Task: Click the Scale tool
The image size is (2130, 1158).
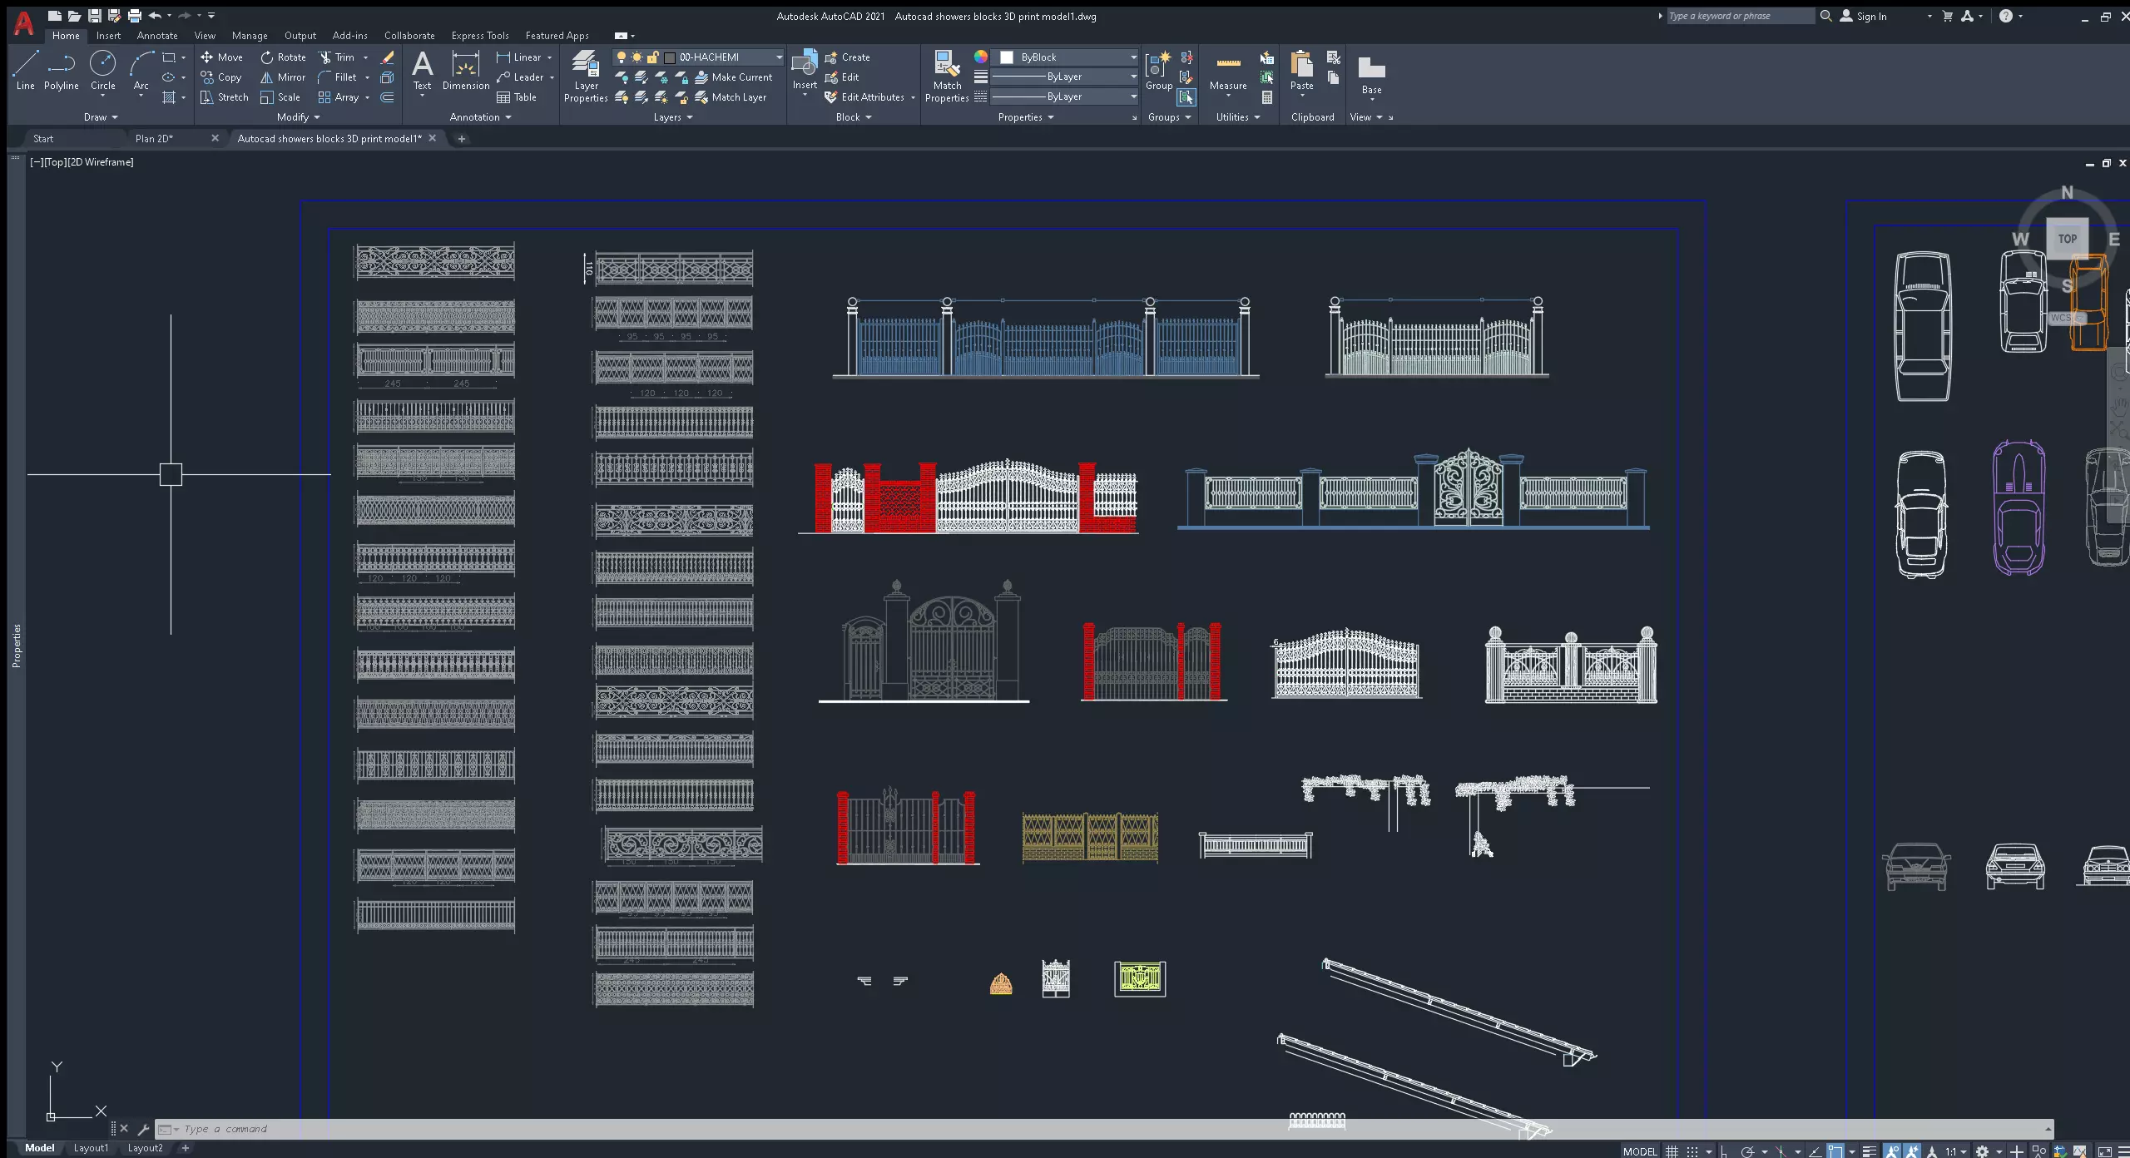Action: [x=280, y=97]
